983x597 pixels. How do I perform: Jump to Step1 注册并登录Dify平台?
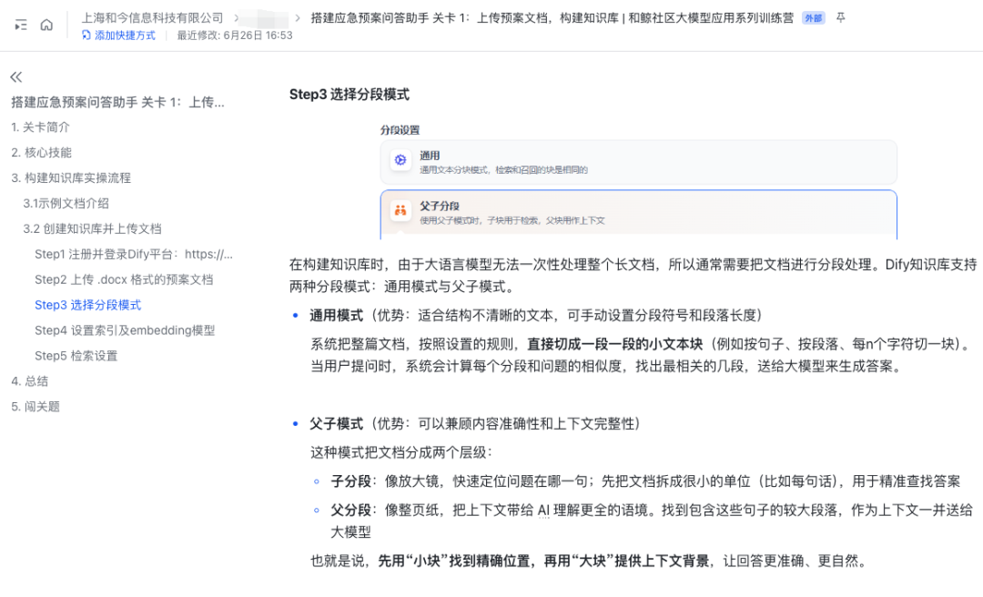pos(134,254)
